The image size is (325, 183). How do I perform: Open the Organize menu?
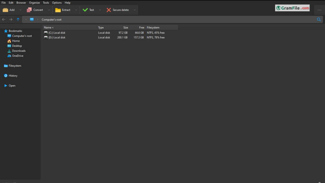34,3
